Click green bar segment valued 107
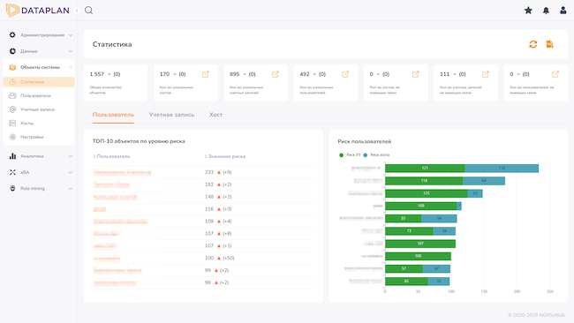The height and width of the screenshot is (323, 574). tap(420, 244)
